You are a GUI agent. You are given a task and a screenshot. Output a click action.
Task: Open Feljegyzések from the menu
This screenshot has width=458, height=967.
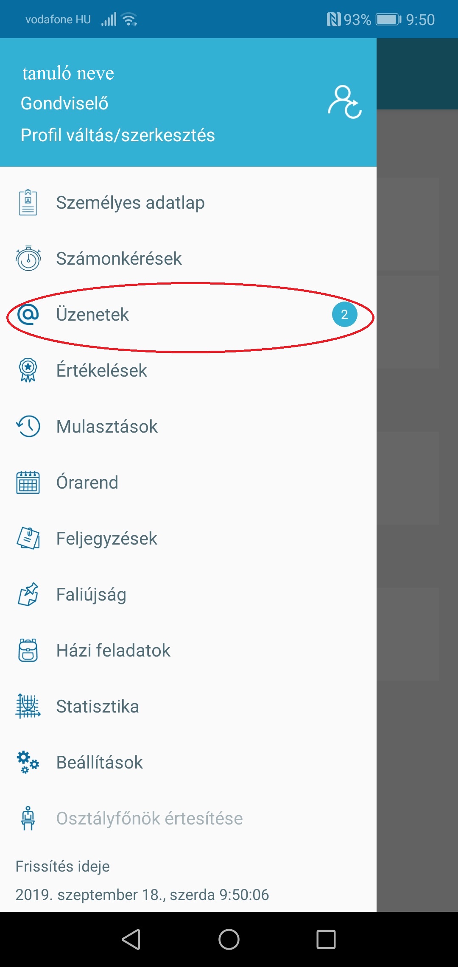point(106,539)
